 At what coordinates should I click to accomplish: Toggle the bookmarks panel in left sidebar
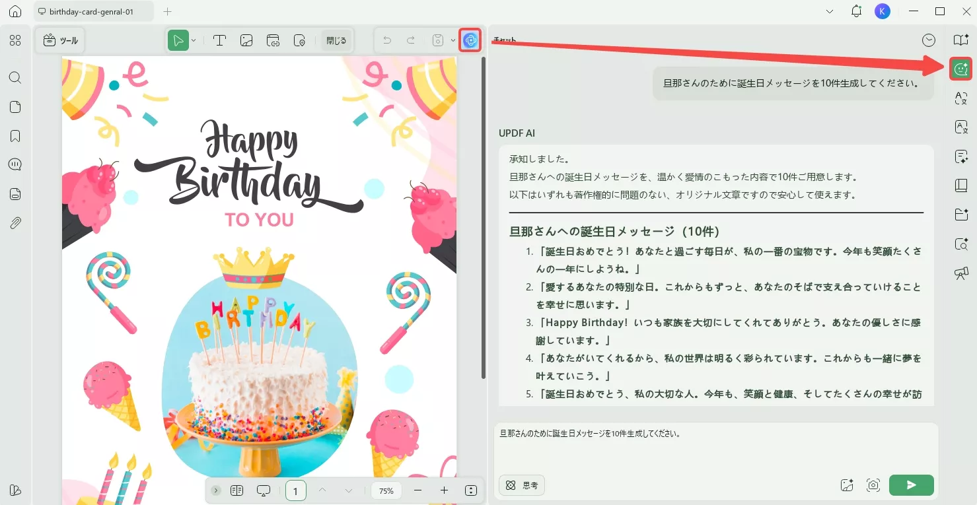click(x=15, y=136)
